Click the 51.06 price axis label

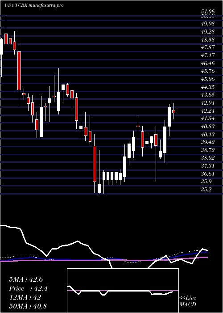207,13
